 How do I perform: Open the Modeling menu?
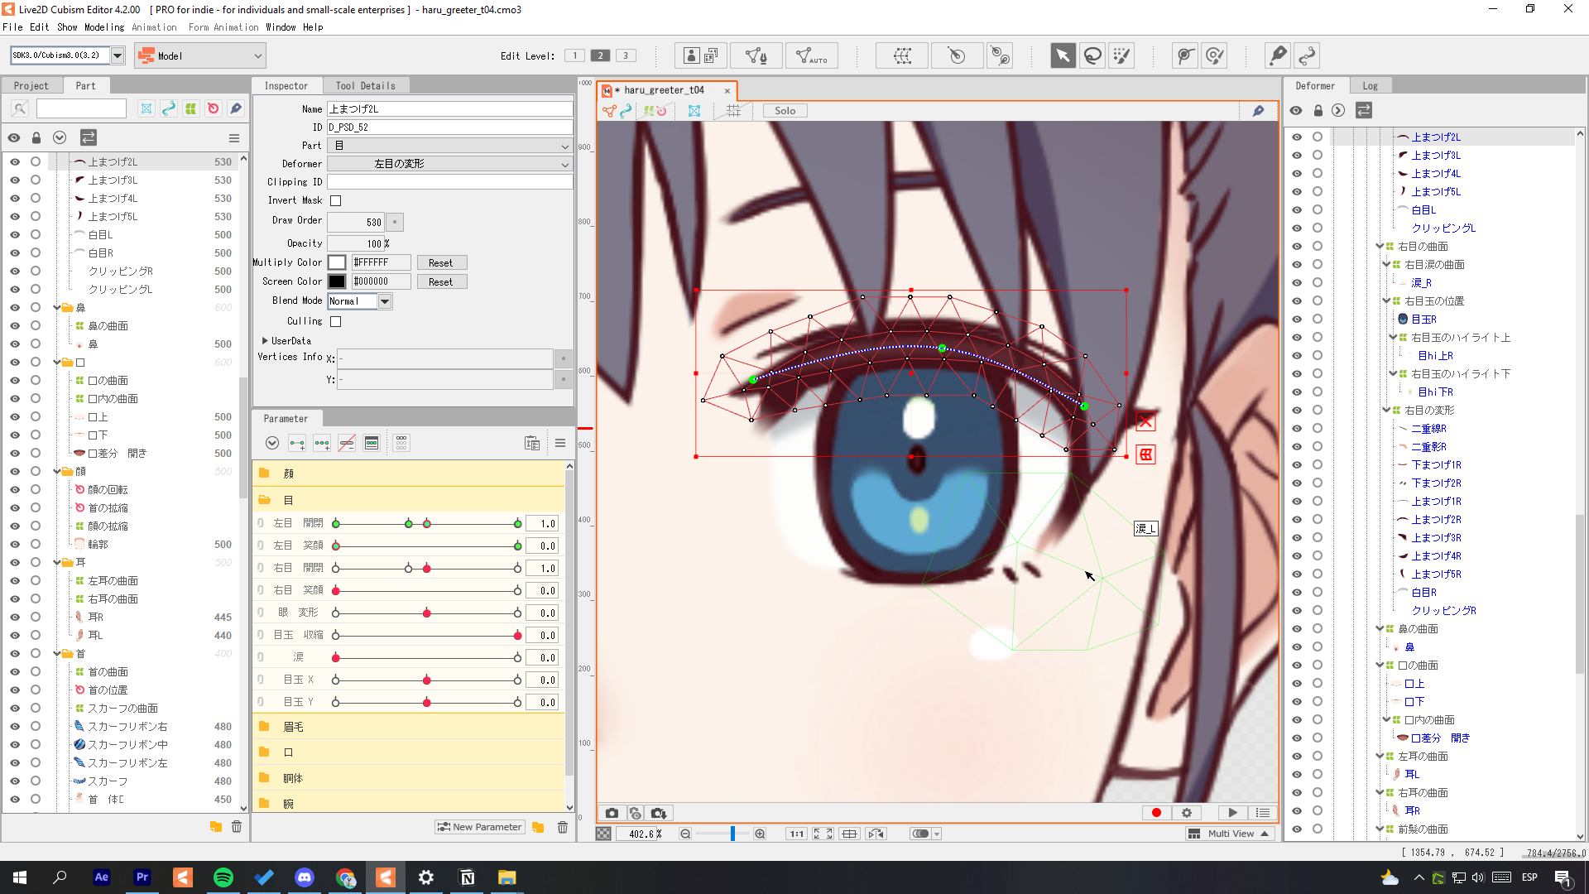[104, 27]
